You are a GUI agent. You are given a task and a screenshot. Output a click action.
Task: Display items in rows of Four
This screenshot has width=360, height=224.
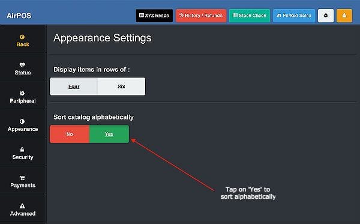coord(74,86)
